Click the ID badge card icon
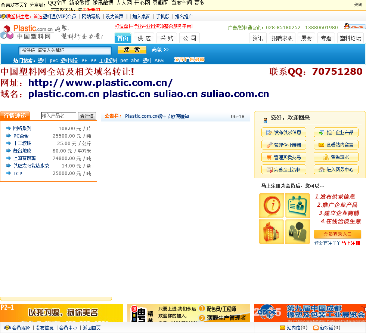Image resolution: width=366 pixels, height=333 pixels. (x=298, y=206)
